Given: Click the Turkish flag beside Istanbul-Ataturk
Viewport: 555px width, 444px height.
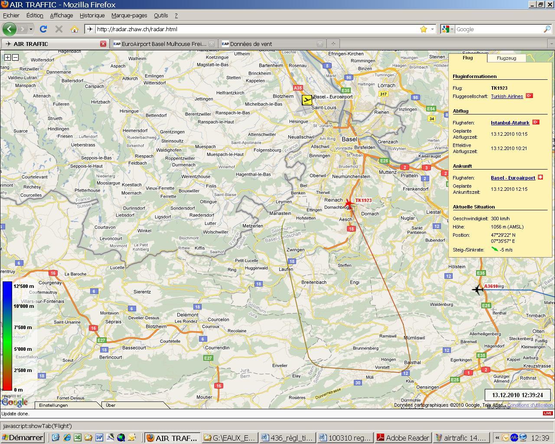Looking at the screenshot, I should click(535, 122).
